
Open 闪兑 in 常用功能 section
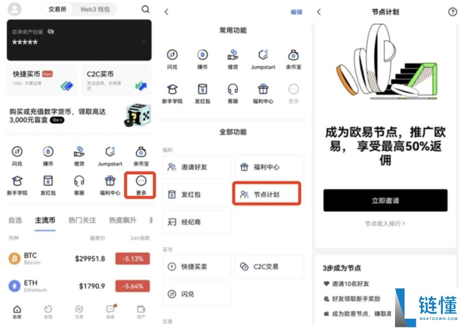(x=172, y=59)
